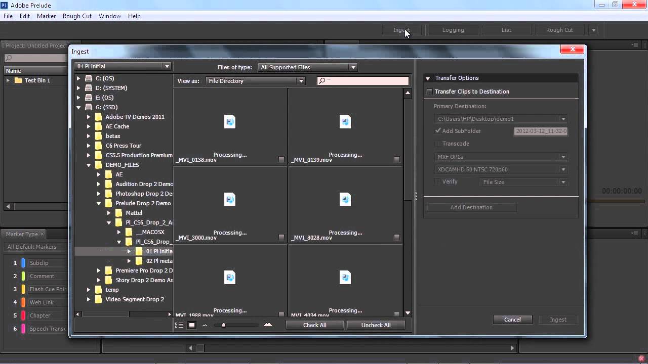Image resolution: width=648 pixels, height=364 pixels.
Task: Click the Adobe TV Demos 2011 folder icon
Action: 99,117
